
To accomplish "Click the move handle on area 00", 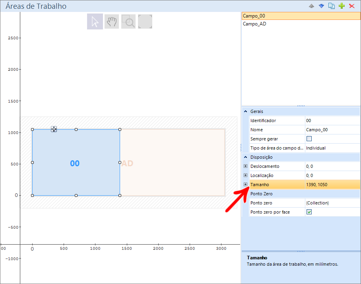I will coord(54,129).
